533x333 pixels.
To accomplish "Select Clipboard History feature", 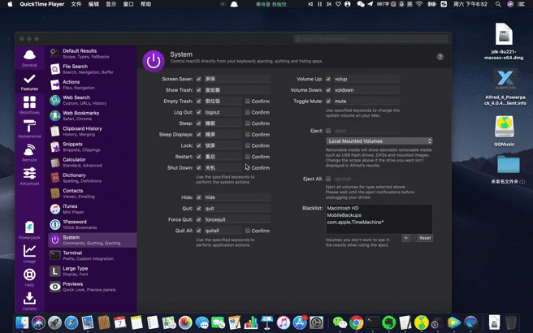I will click(93, 131).
